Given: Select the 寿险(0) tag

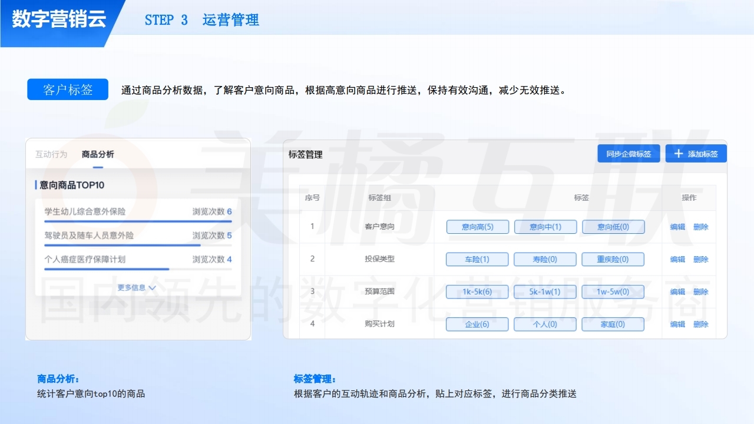Looking at the screenshot, I should pyautogui.click(x=545, y=259).
